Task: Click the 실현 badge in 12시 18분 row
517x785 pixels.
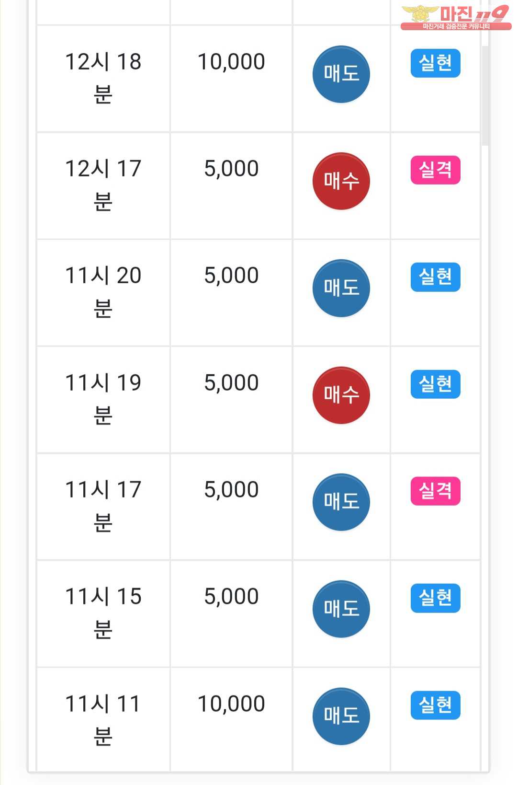Action: (x=435, y=63)
